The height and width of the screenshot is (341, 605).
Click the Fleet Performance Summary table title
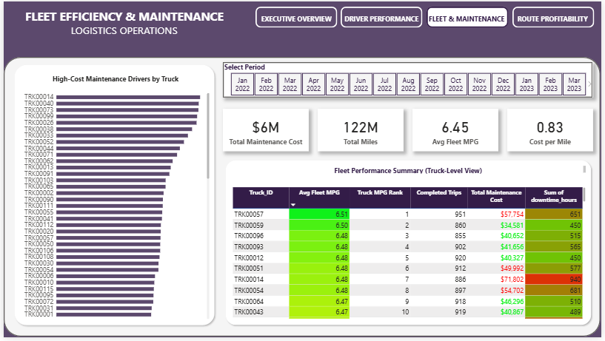point(408,171)
